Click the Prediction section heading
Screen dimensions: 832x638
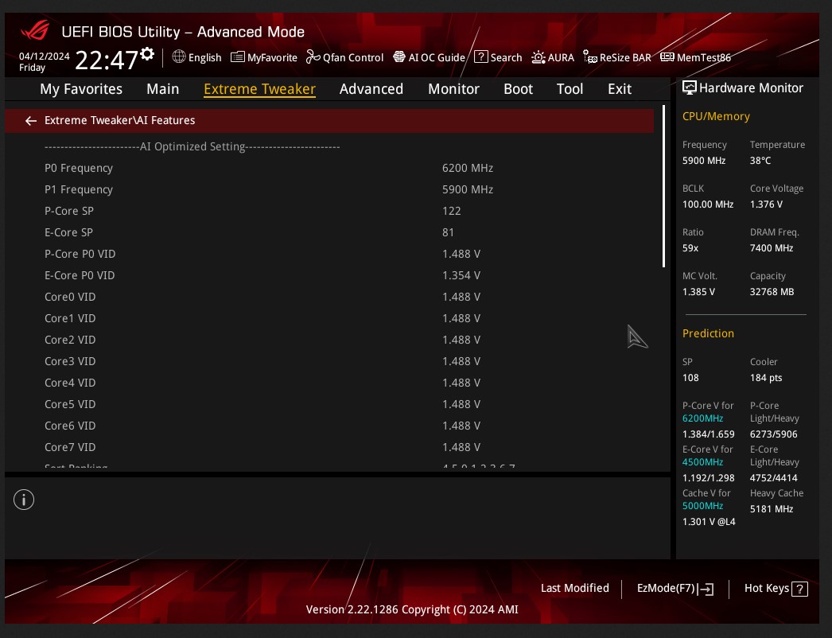(708, 333)
